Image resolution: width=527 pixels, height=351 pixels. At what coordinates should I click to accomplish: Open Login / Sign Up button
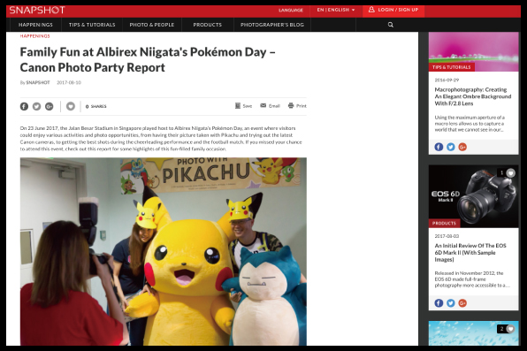pos(393,10)
